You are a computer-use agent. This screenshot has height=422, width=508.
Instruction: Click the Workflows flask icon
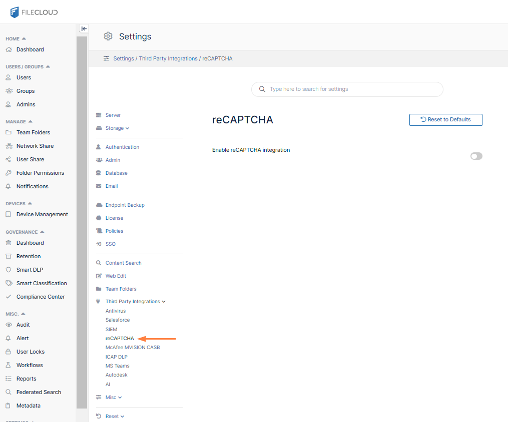(9, 365)
